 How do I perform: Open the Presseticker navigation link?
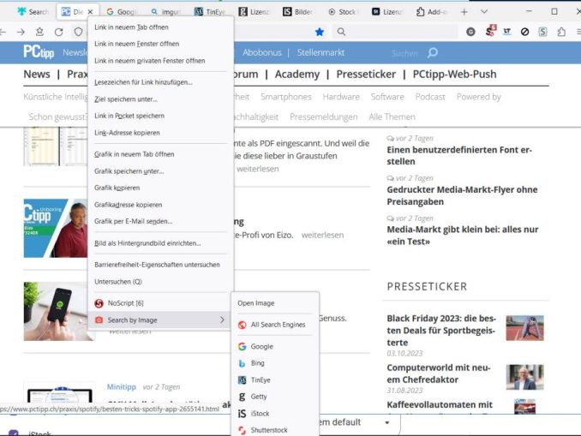click(x=366, y=74)
